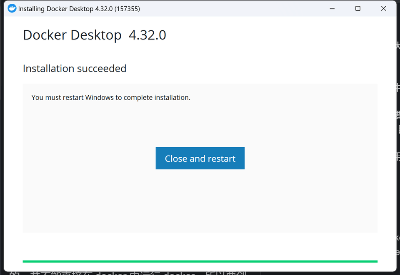Screen dimensions: 400x275
Task: Click the "4.32.0" version number in heading
Action: pyautogui.click(x=147, y=35)
